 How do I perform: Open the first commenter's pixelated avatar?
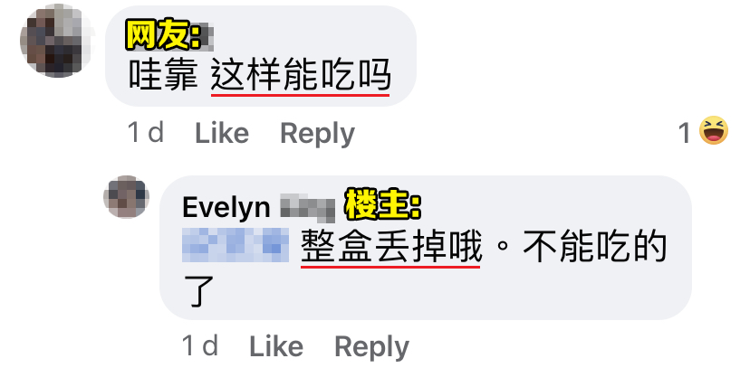[56, 41]
